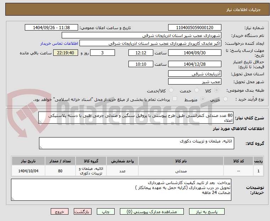Select the خدمت radio button
The height and width of the screenshot is (221, 270).
(x=197, y=90)
